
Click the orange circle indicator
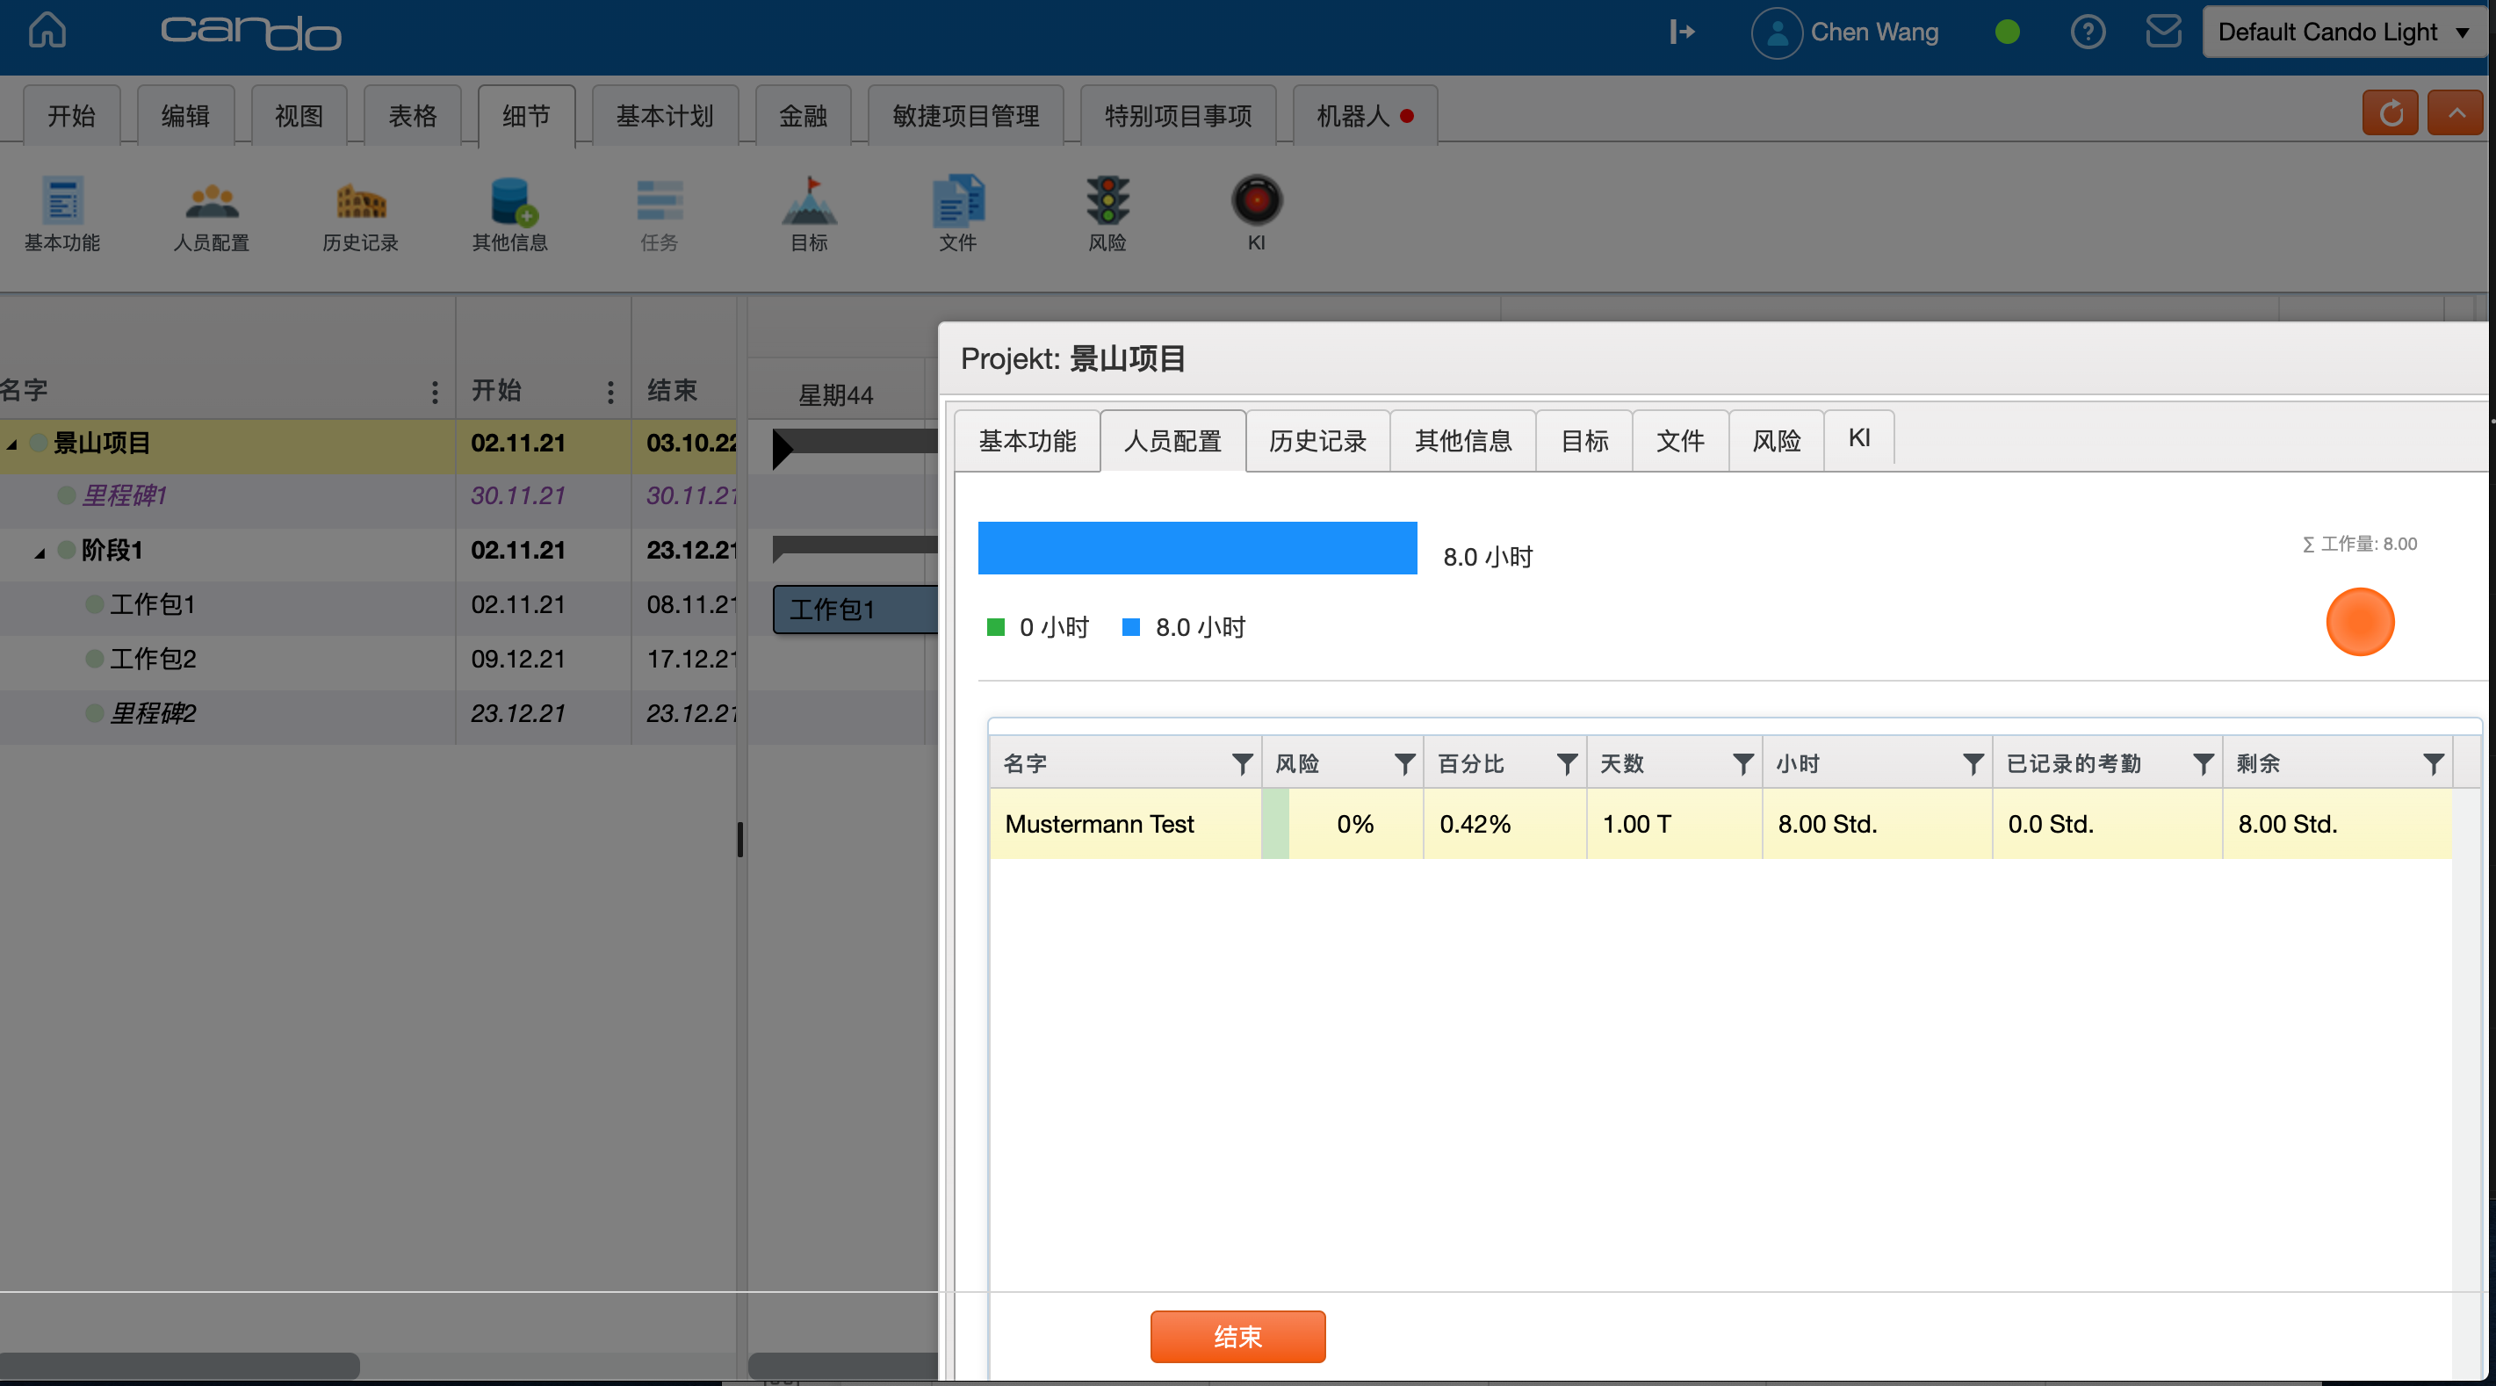[2359, 621]
